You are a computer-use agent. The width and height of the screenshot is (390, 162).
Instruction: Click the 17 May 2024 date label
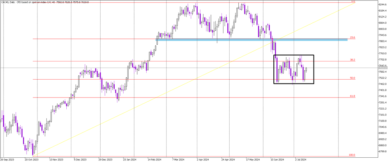click(x=253, y=160)
